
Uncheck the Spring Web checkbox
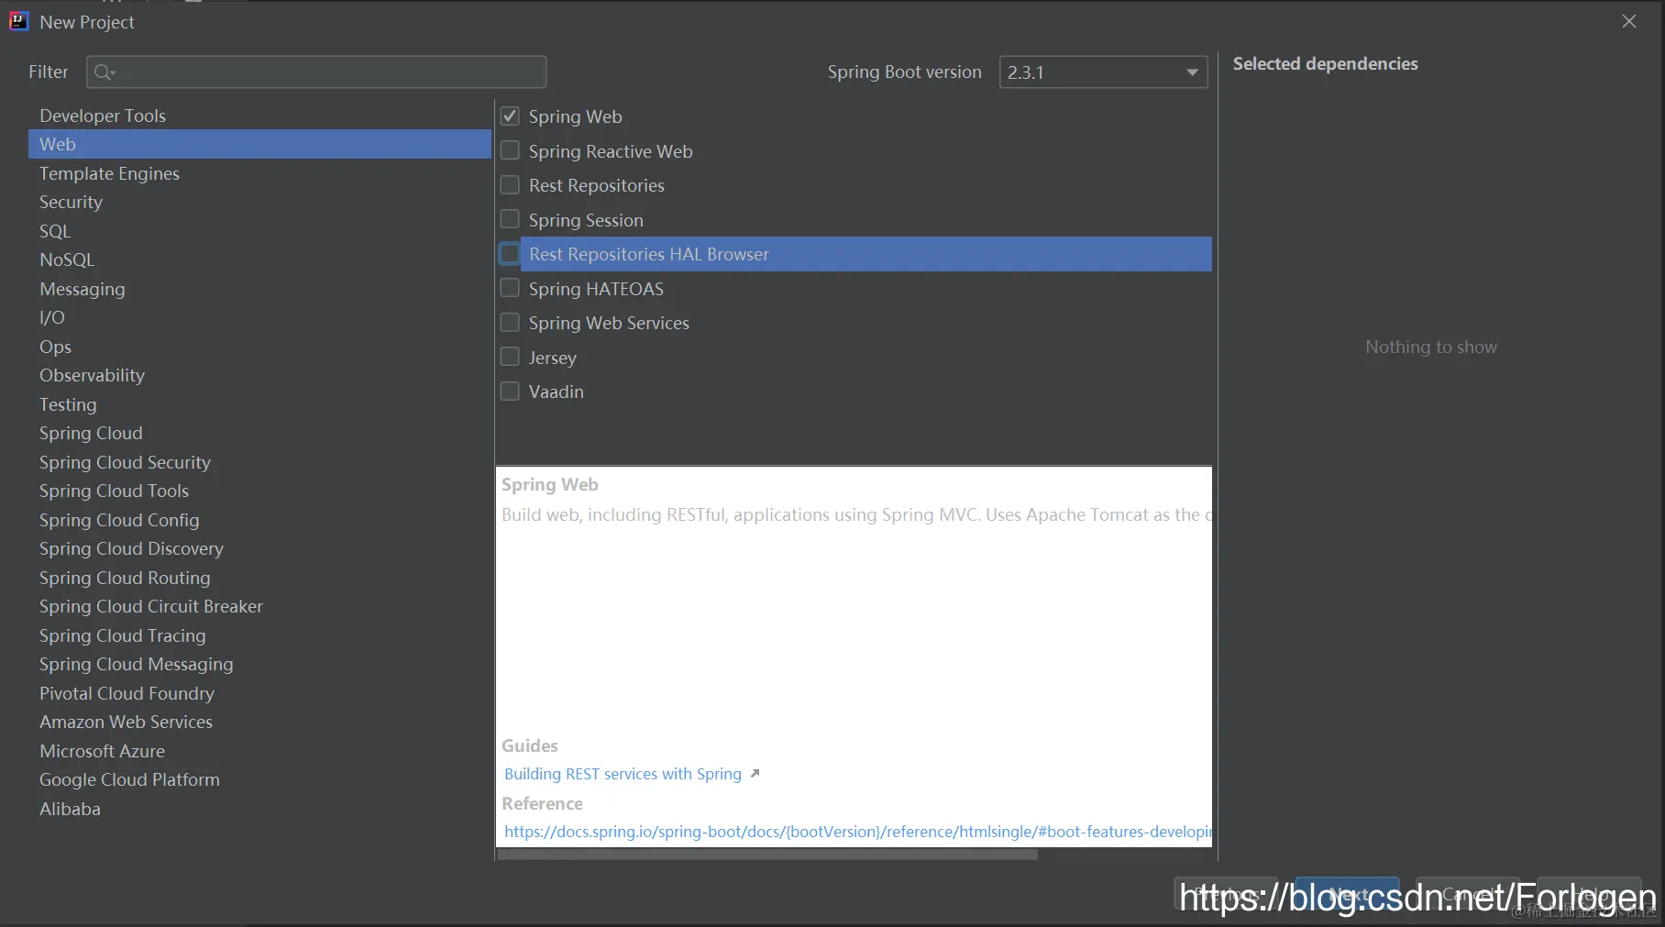(x=510, y=116)
